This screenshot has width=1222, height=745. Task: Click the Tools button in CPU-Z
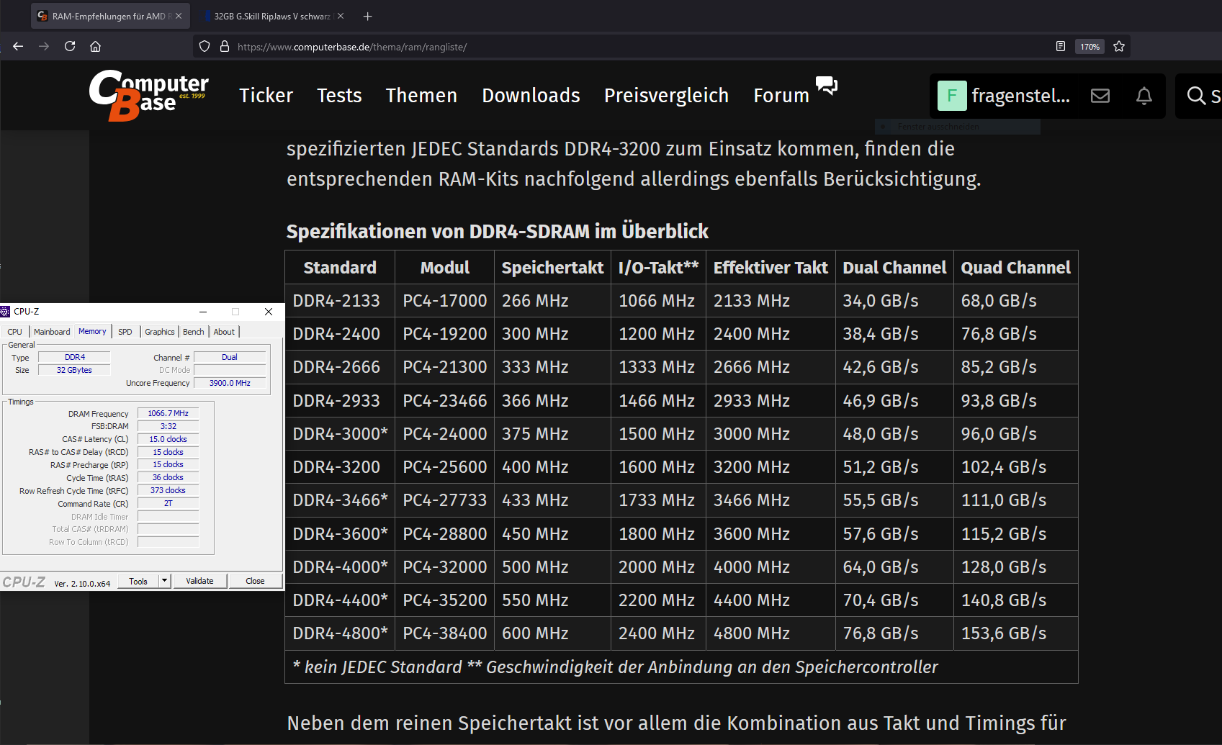tap(138, 581)
